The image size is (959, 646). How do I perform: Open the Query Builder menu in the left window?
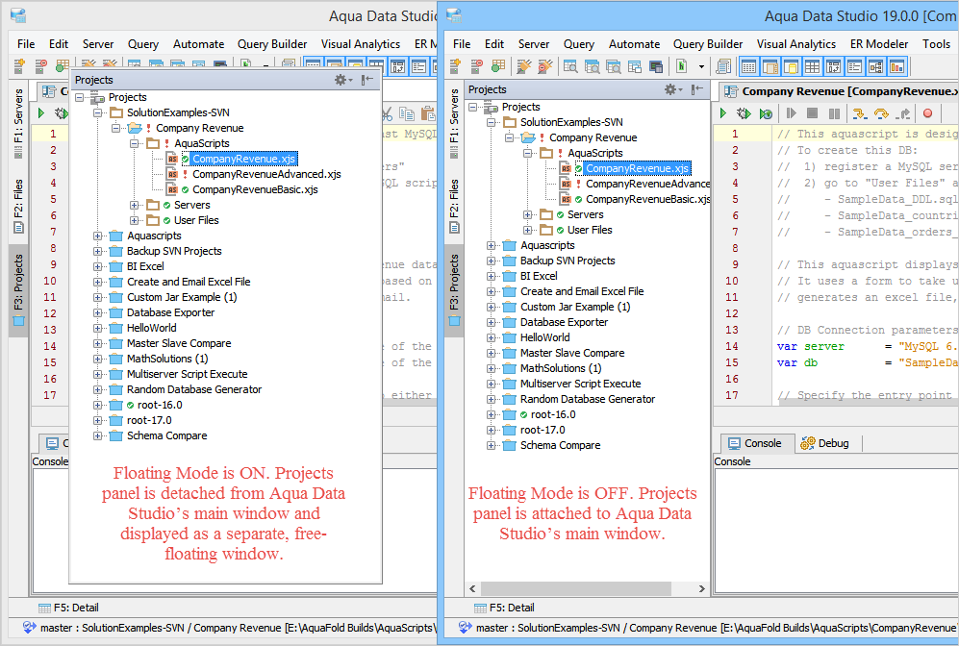[272, 44]
